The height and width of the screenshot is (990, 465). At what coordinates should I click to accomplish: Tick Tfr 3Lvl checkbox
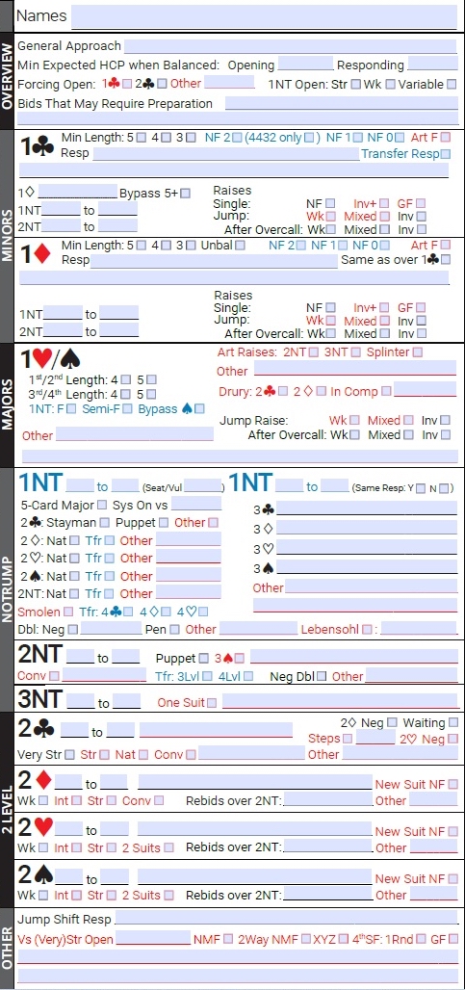click(207, 676)
